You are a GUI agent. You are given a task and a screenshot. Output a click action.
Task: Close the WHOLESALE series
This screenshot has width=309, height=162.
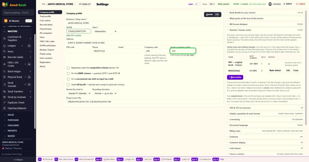(x=295, y=70)
